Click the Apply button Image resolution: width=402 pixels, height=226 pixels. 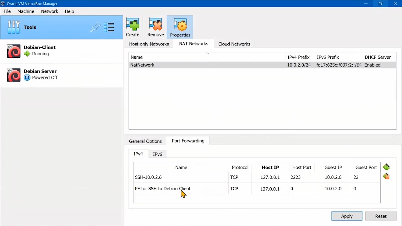point(347,216)
